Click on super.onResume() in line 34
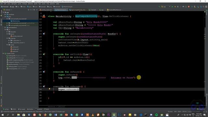The width and height of the screenshot is (208, 117). 69,89
